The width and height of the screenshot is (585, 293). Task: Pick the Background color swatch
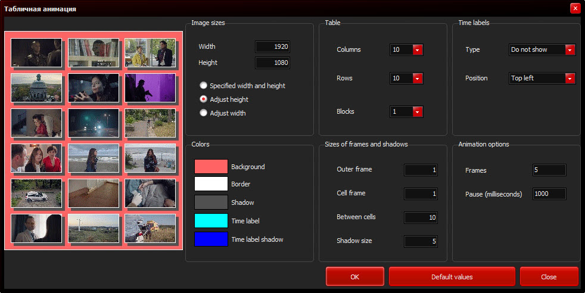[211, 166]
